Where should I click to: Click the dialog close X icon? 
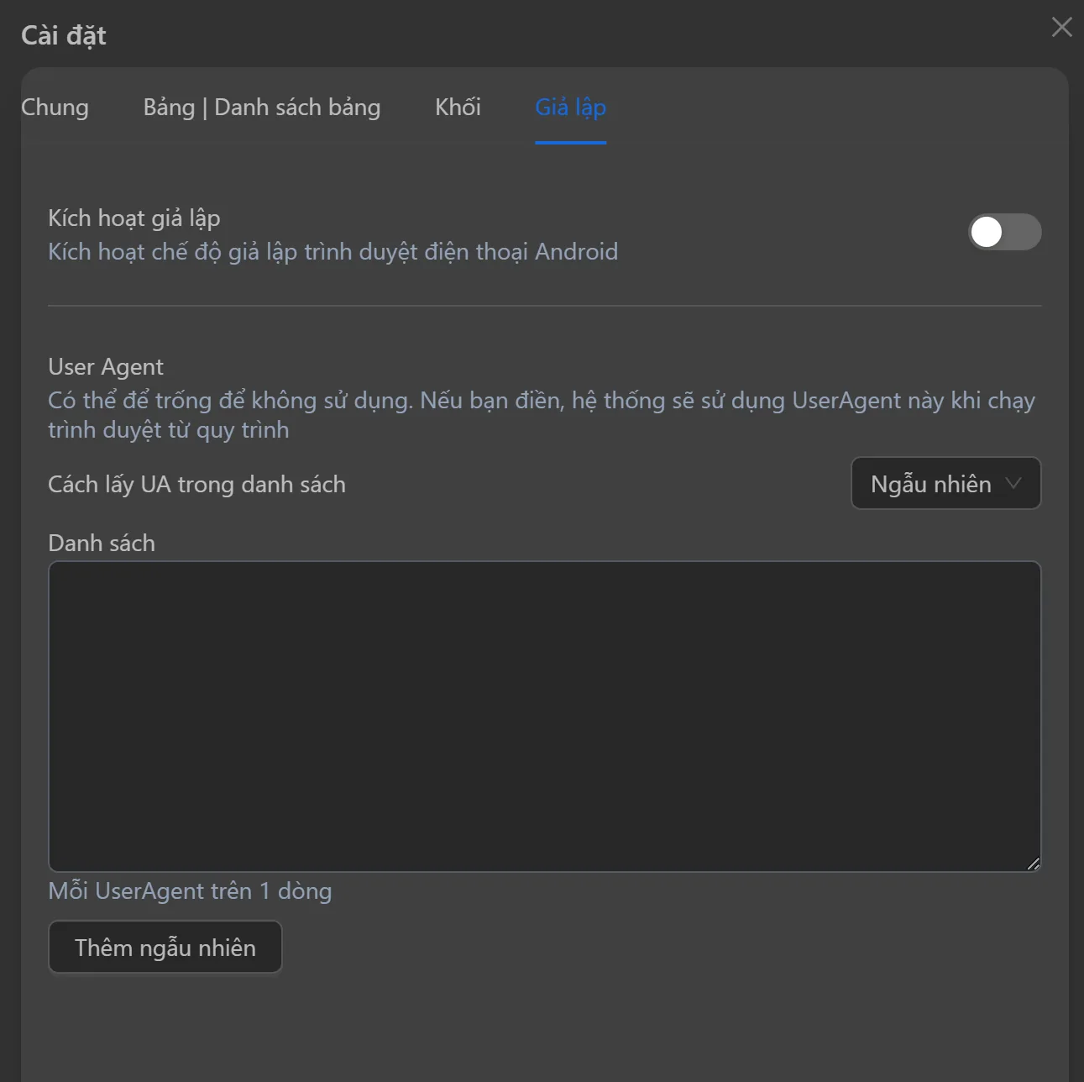1060,27
